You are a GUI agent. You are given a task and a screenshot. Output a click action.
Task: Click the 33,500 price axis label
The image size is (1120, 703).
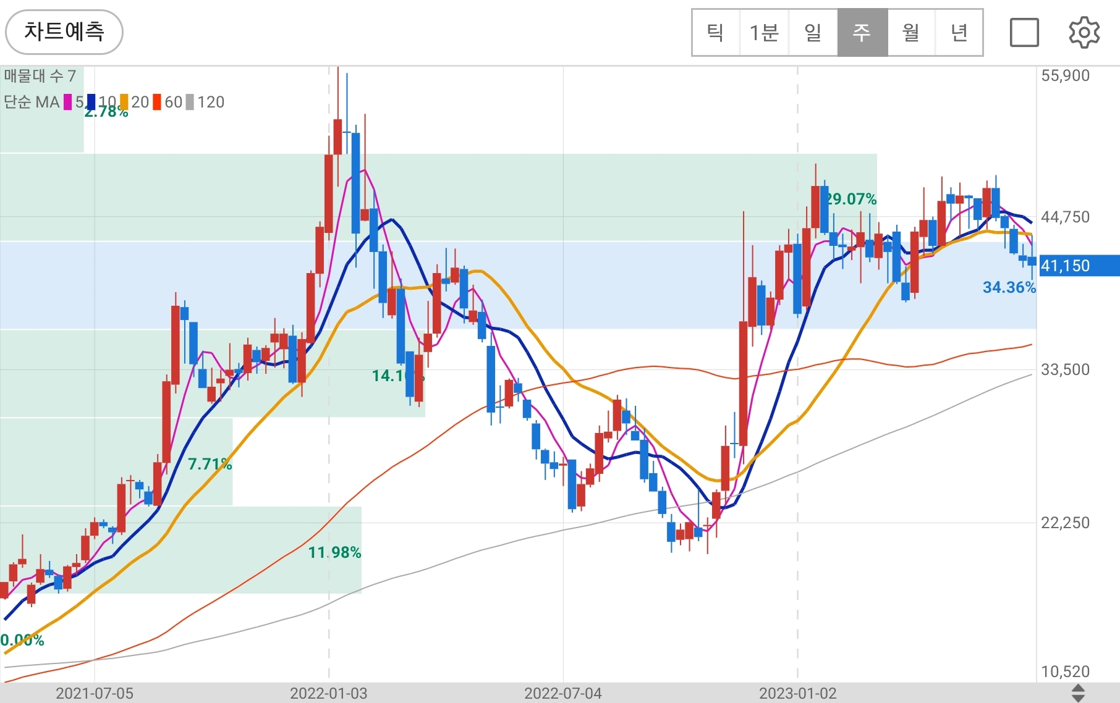[x=1066, y=369]
